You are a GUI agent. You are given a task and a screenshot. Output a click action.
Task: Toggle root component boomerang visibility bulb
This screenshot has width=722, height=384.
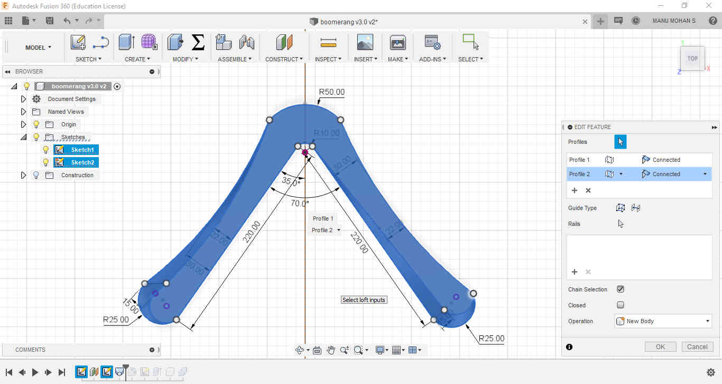click(27, 86)
